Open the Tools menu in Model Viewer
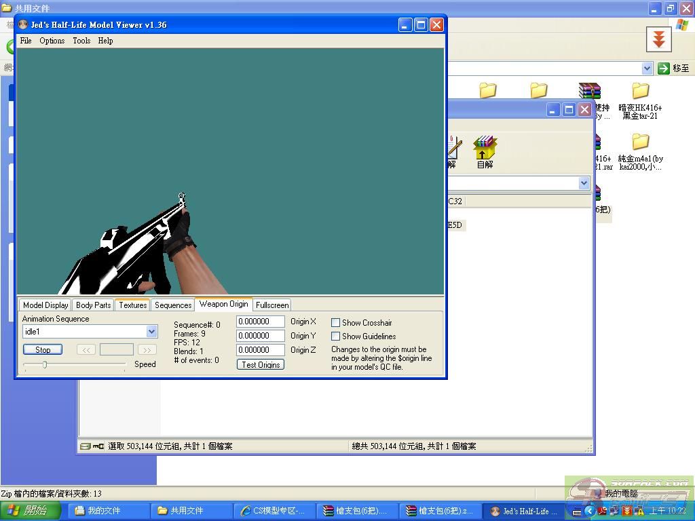The width and height of the screenshot is (695, 521). pyautogui.click(x=81, y=41)
